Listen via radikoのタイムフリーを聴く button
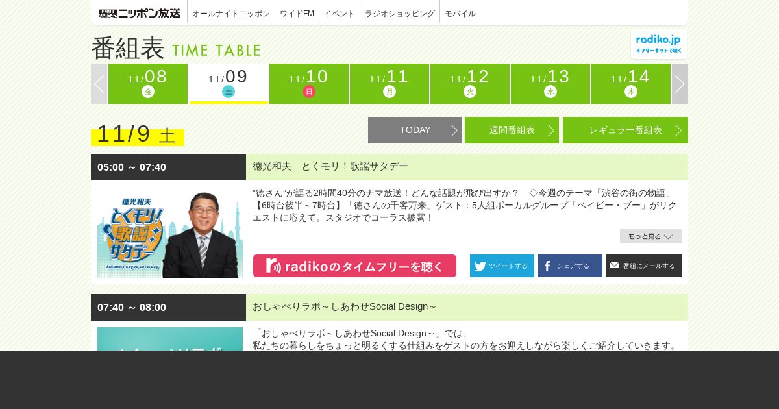Viewport: 779px width, 409px height. [354, 266]
